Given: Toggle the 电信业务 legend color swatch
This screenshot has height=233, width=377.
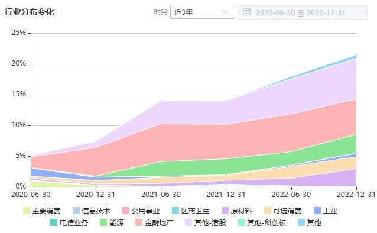Looking at the screenshot, I should coord(54,222).
